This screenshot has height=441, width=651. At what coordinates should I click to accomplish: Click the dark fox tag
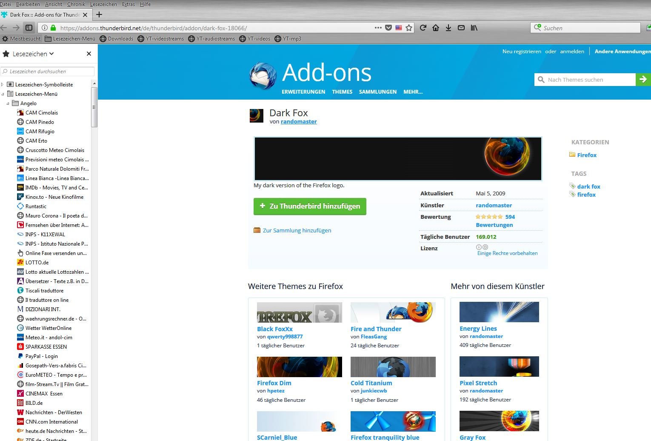click(x=589, y=186)
